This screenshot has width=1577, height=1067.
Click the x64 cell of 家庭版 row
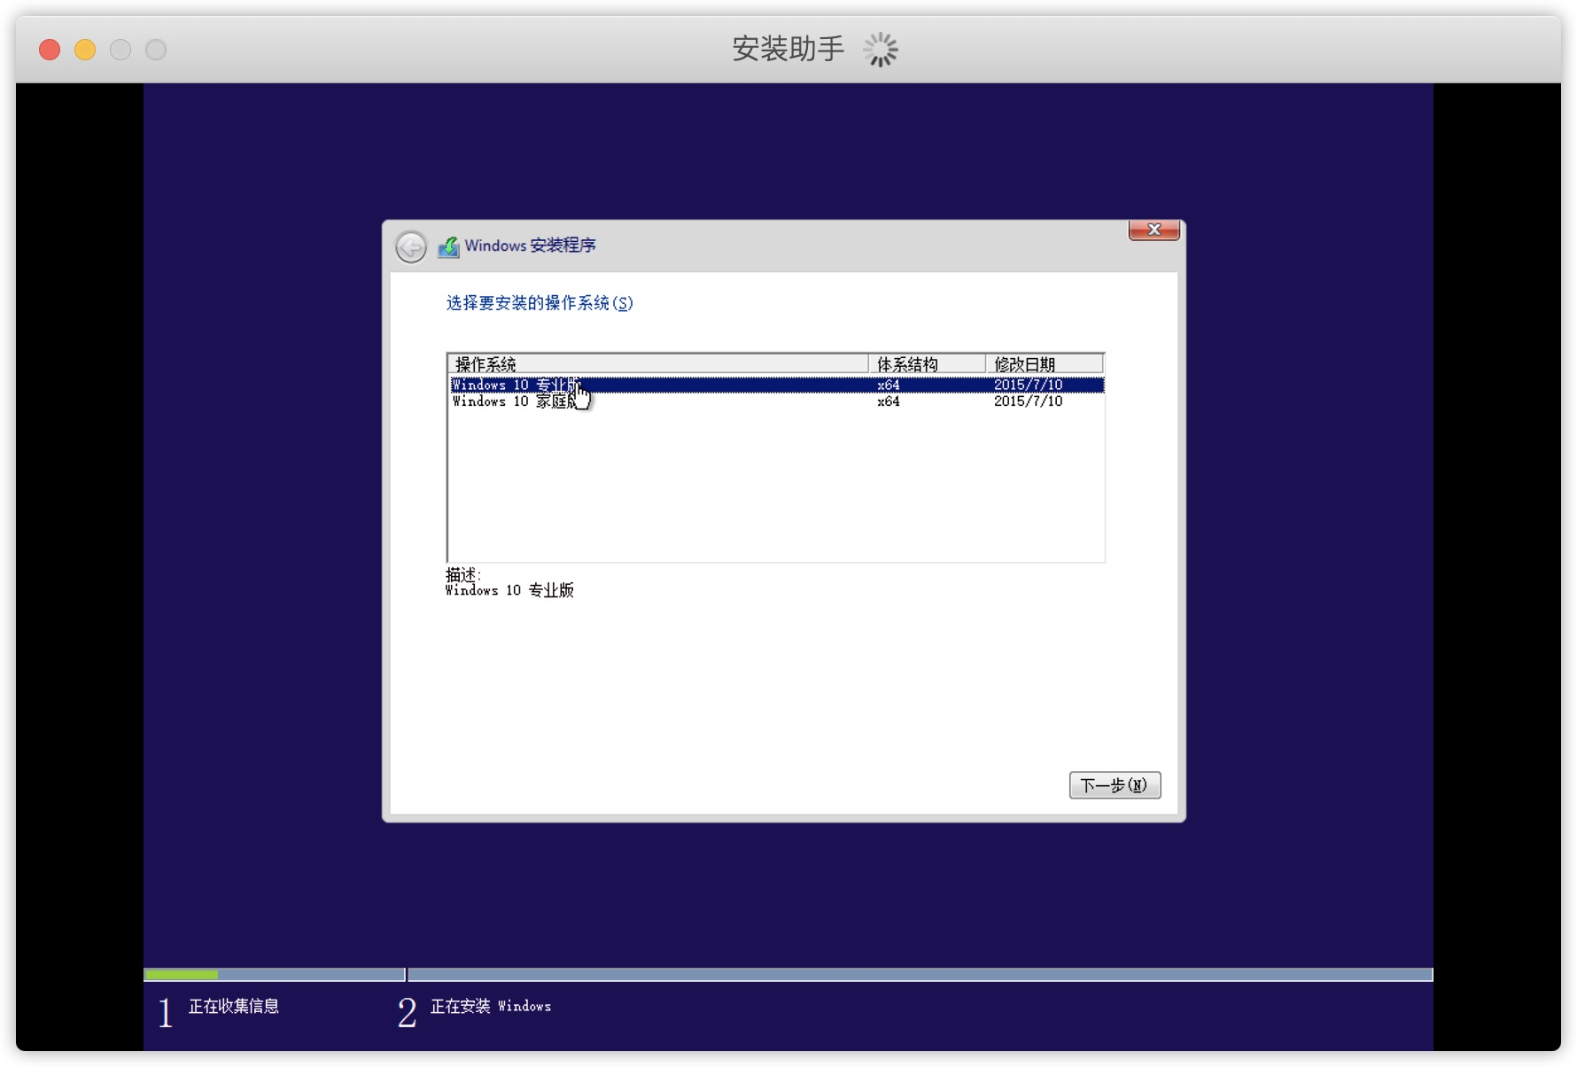889,401
